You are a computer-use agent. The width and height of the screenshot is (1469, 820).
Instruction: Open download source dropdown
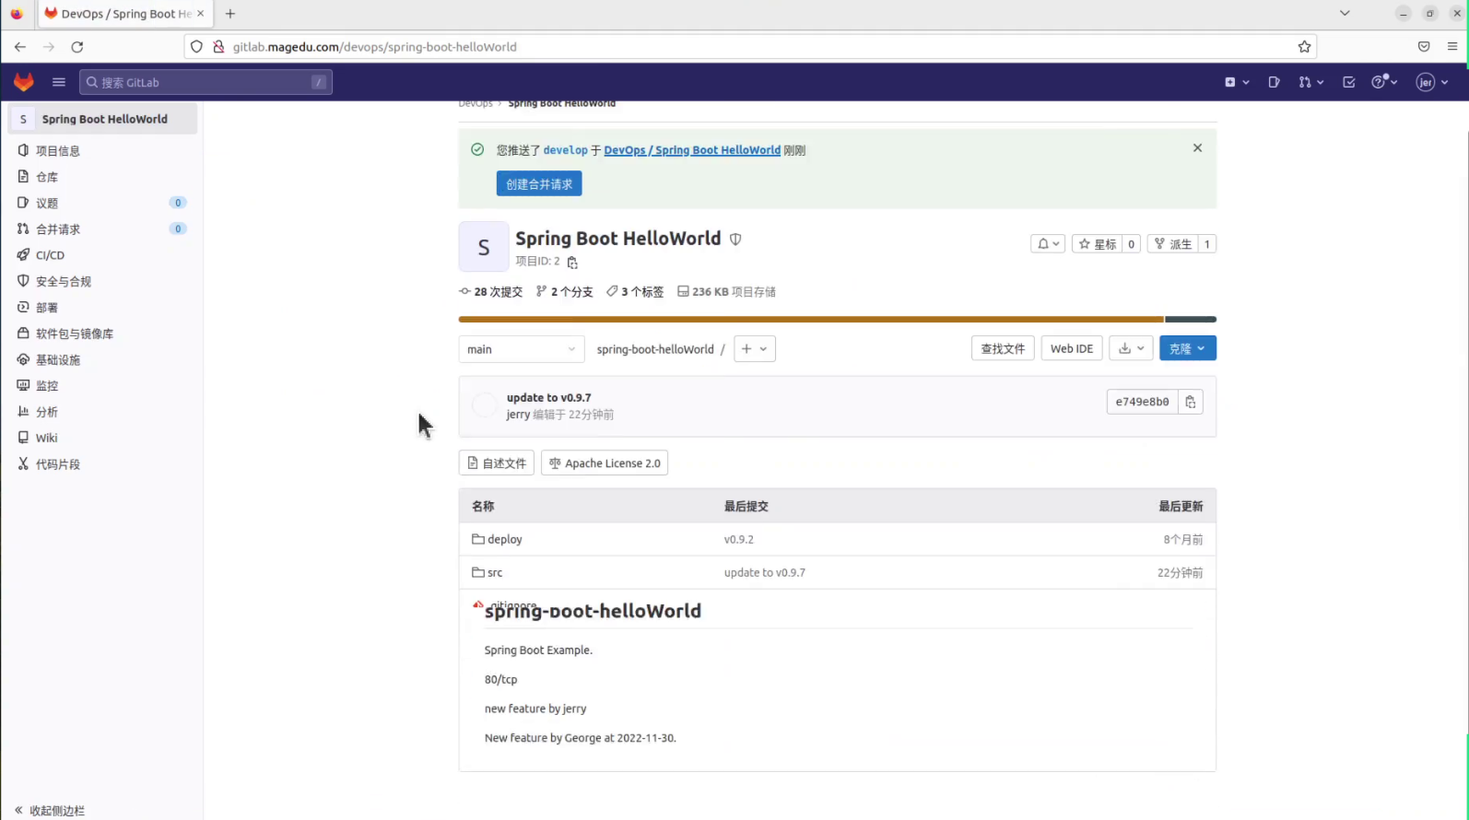click(x=1131, y=348)
